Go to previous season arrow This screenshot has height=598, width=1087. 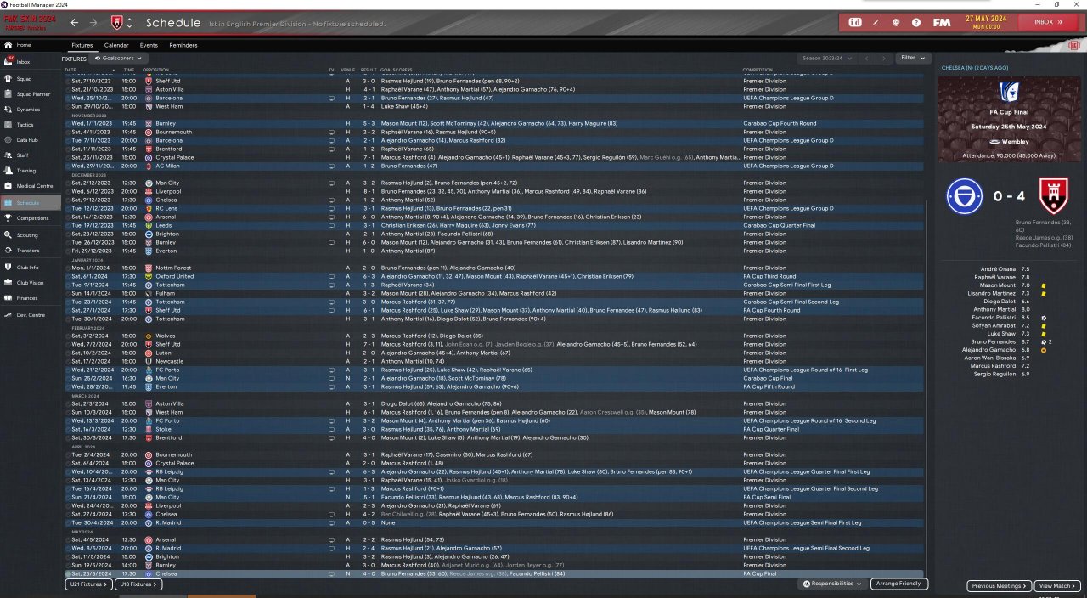pos(867,58)
